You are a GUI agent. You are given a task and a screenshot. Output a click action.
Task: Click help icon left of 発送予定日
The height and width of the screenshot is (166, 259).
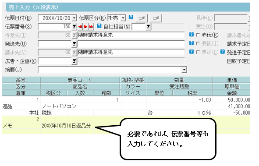(x=223, y=52)
